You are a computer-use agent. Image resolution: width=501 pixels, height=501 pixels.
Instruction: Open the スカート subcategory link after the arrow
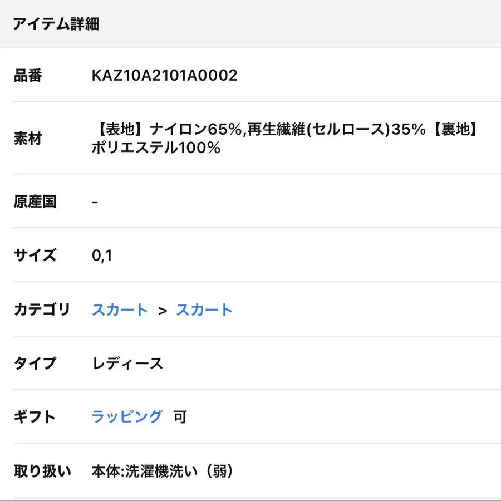tap(204, 310)
